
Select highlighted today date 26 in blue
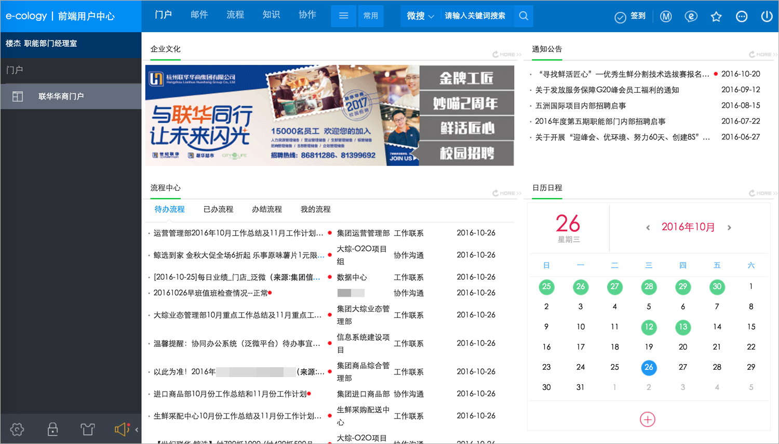(x=649, y=368)
